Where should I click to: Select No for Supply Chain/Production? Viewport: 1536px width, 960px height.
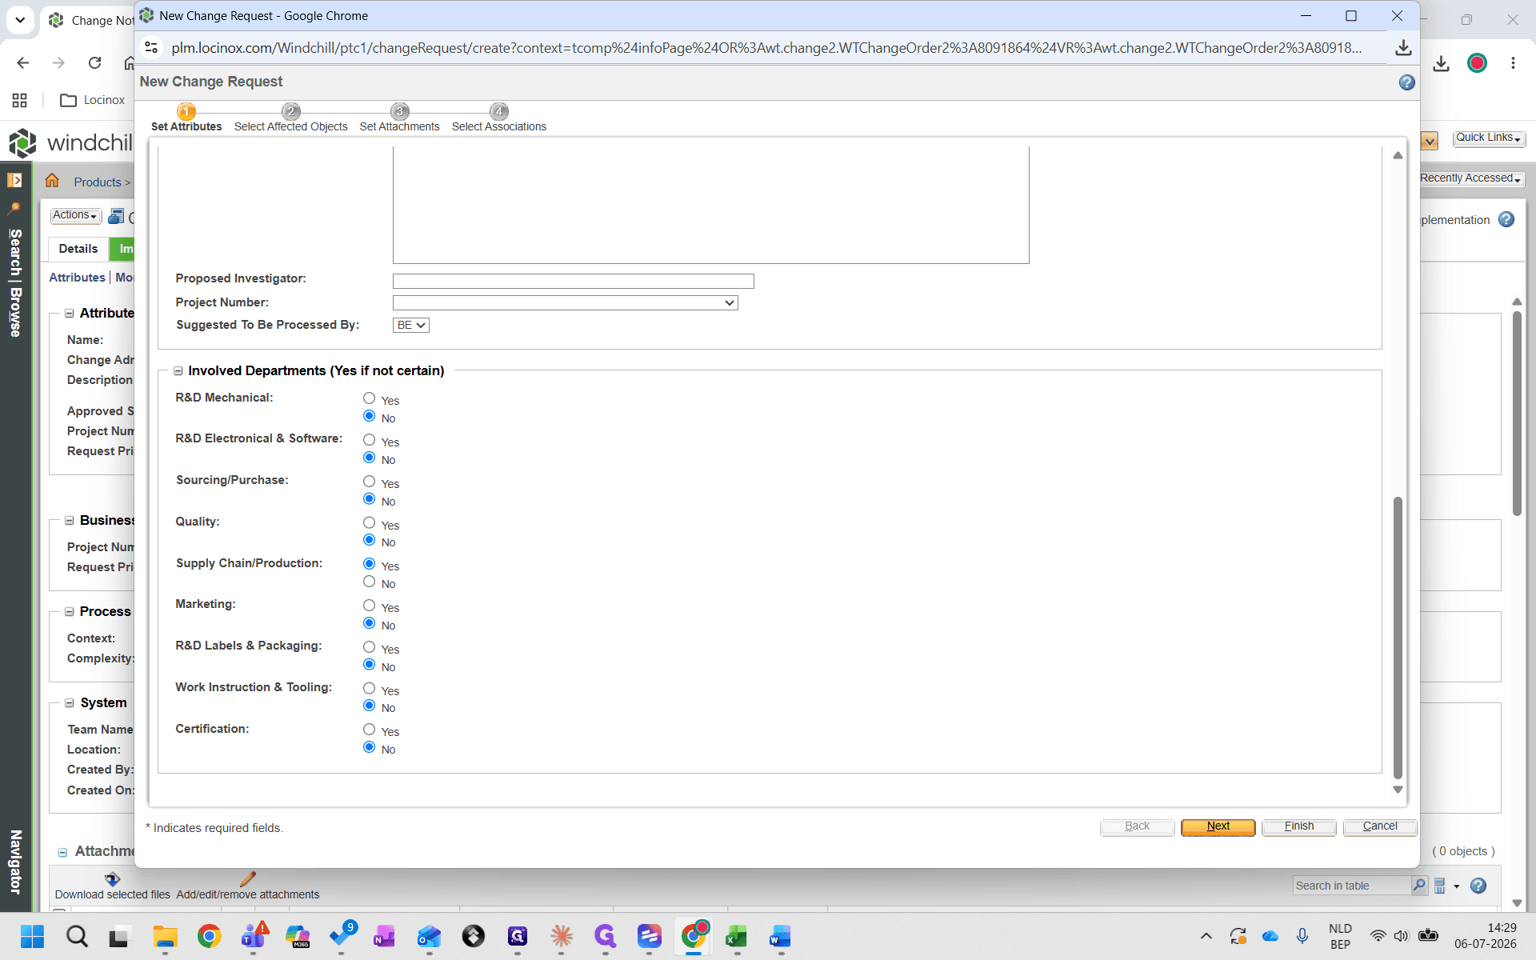click(369, 582)
